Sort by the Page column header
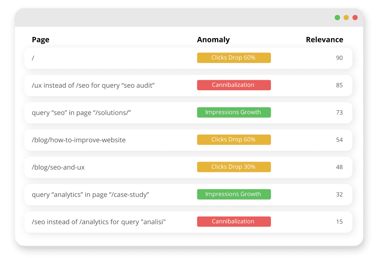Image resolution: width=378 pixels, height=258 pixels. point(40,39)
